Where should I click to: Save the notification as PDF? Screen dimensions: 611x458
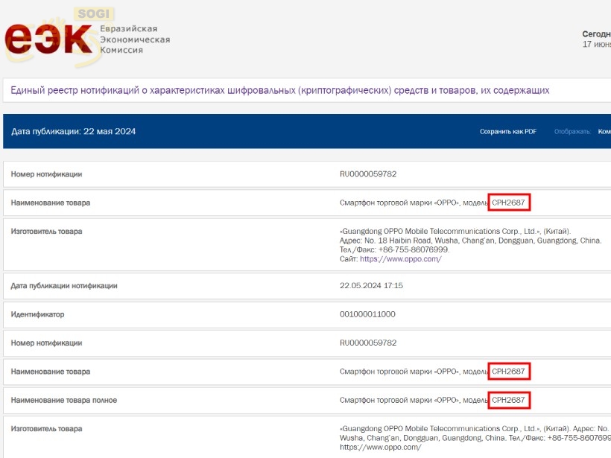pyautogui.click(x=507, y=132)
